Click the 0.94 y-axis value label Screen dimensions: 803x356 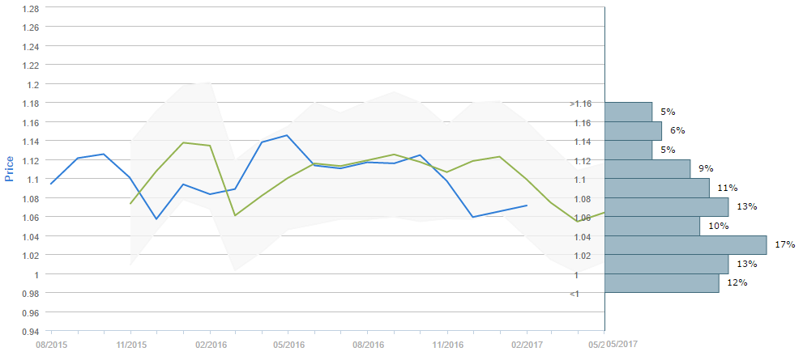29,332
